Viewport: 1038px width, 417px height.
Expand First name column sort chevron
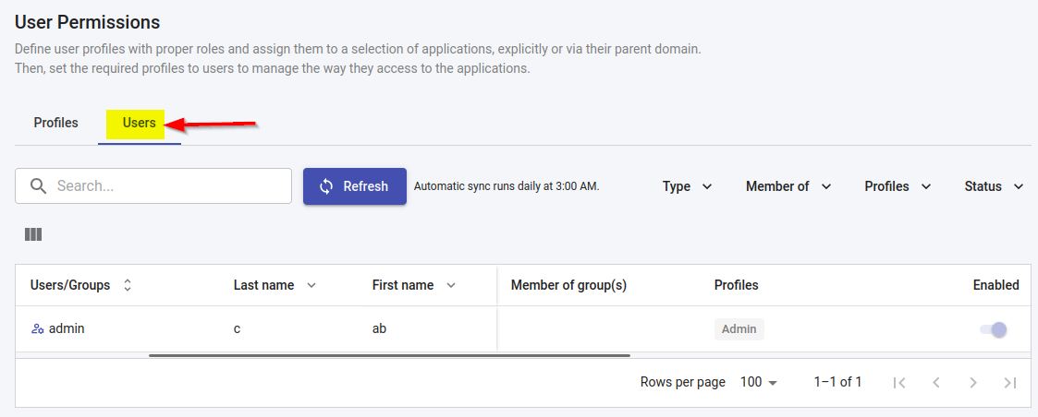tap(451, 285)
